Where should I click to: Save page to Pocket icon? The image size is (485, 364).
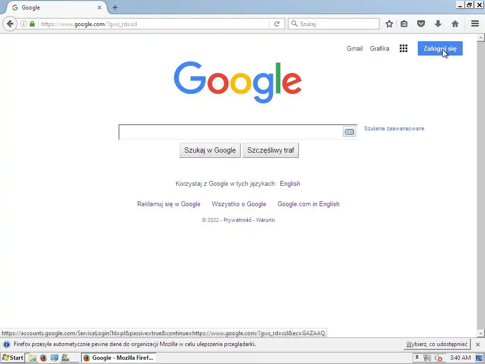tap(421, 24)
